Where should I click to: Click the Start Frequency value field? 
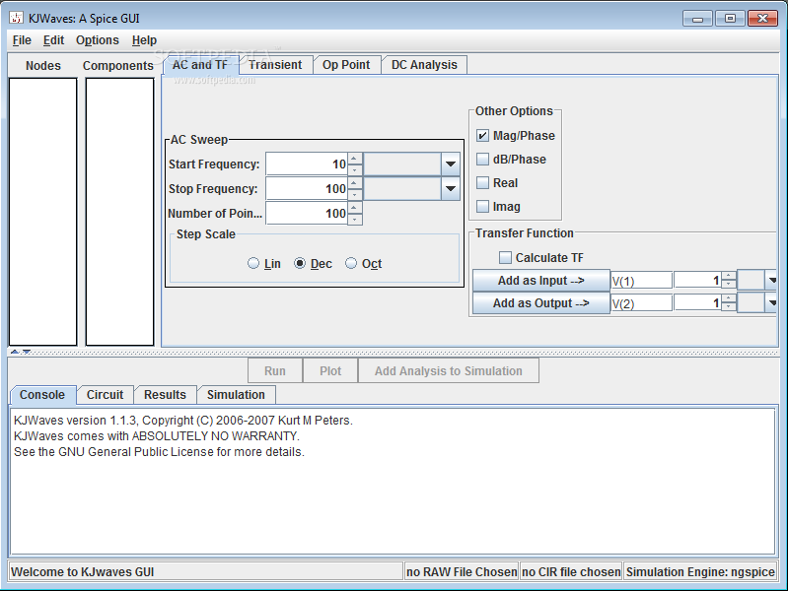(307, 164)
